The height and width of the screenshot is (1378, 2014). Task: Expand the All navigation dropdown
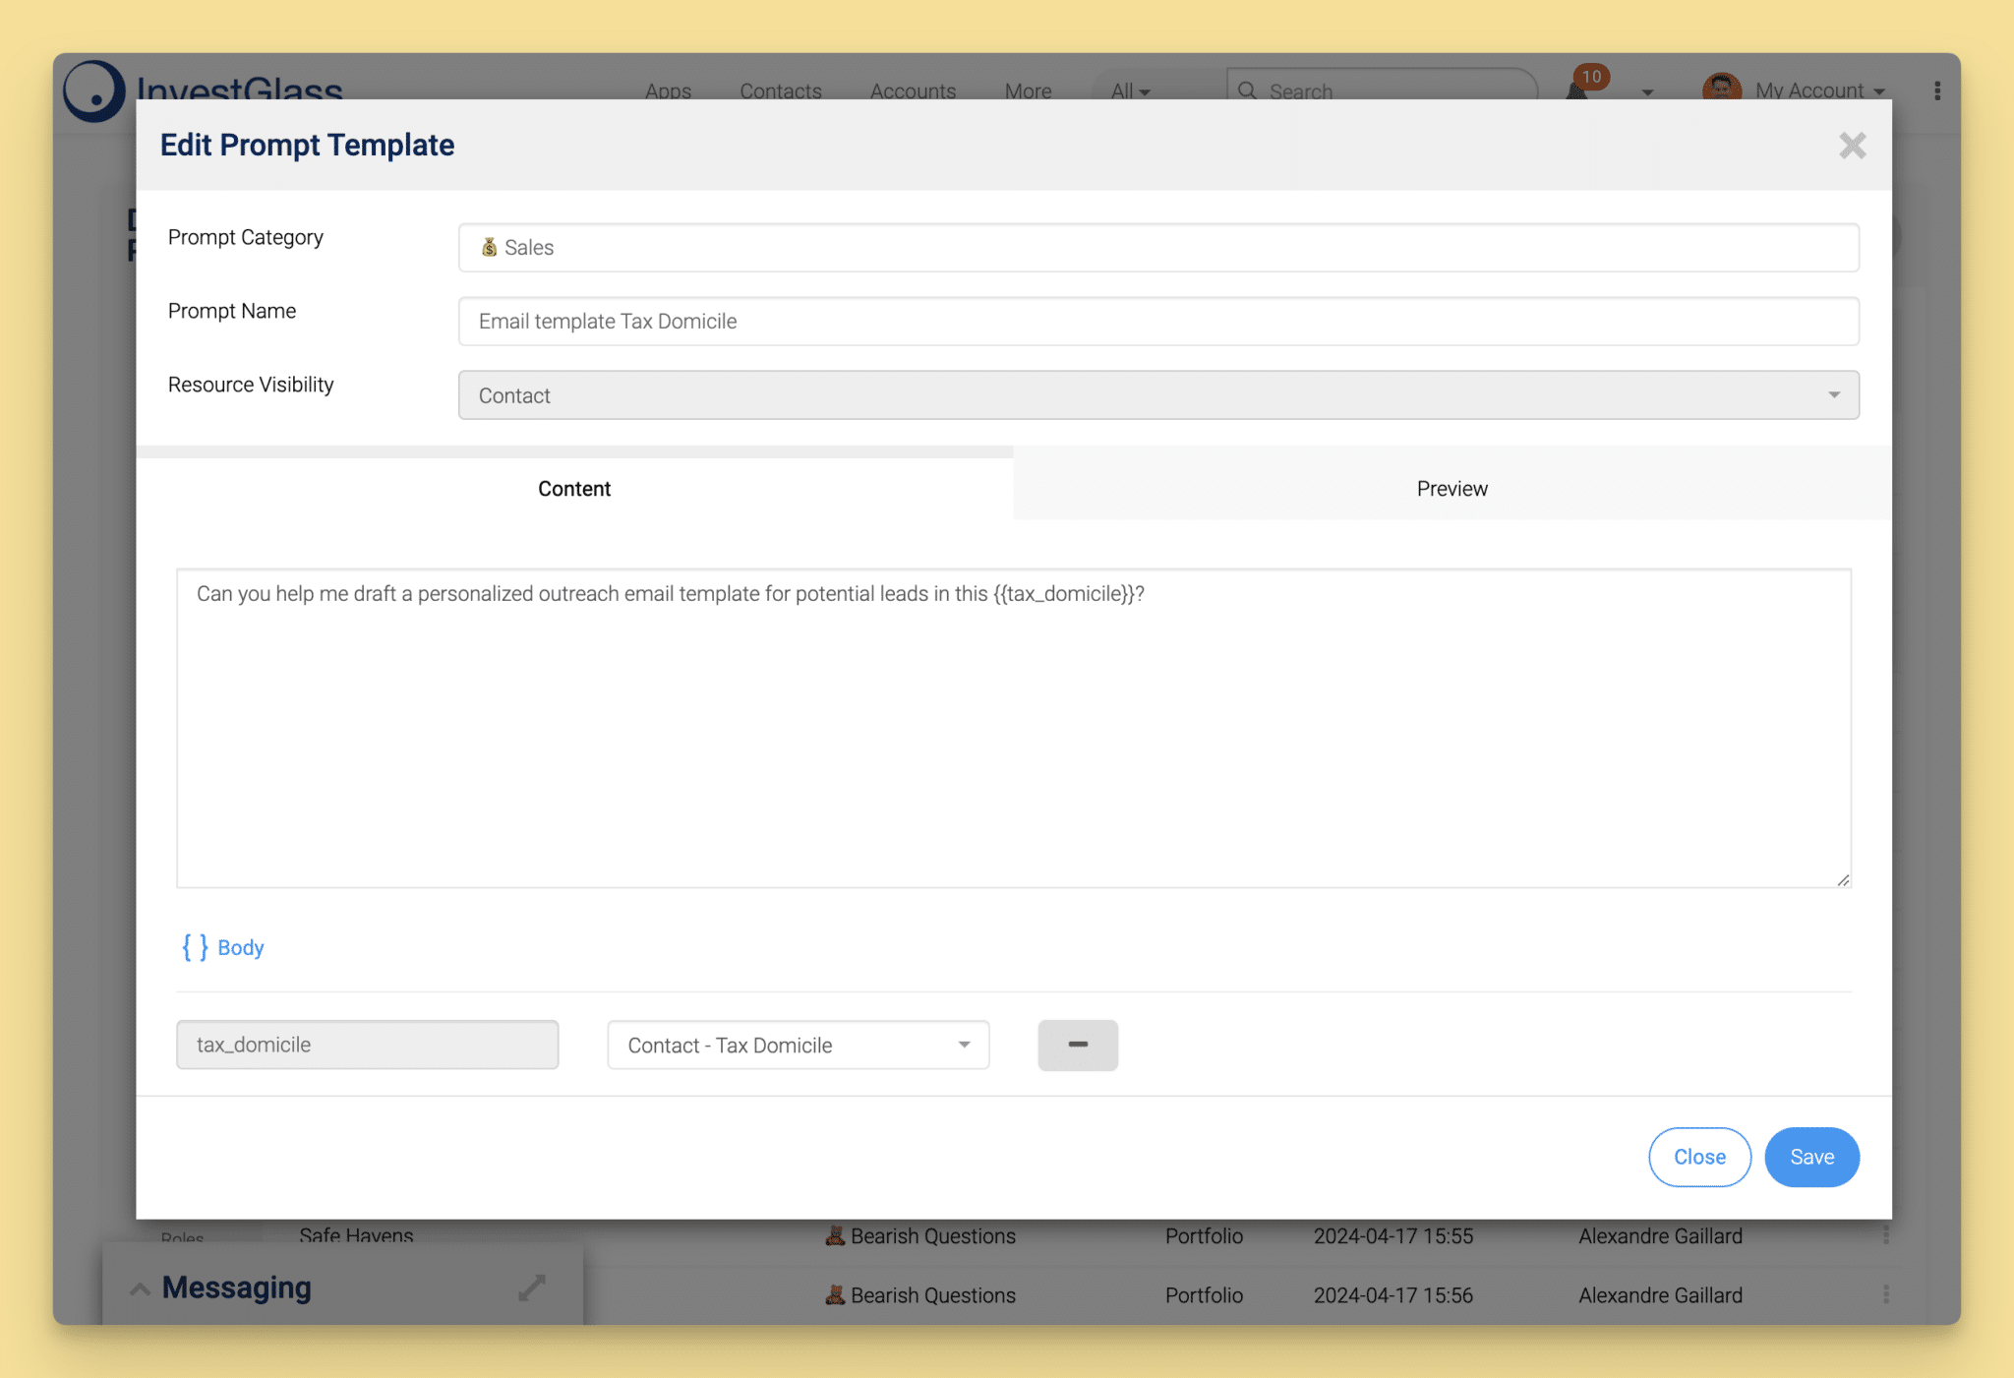[x=1129, y=90]
